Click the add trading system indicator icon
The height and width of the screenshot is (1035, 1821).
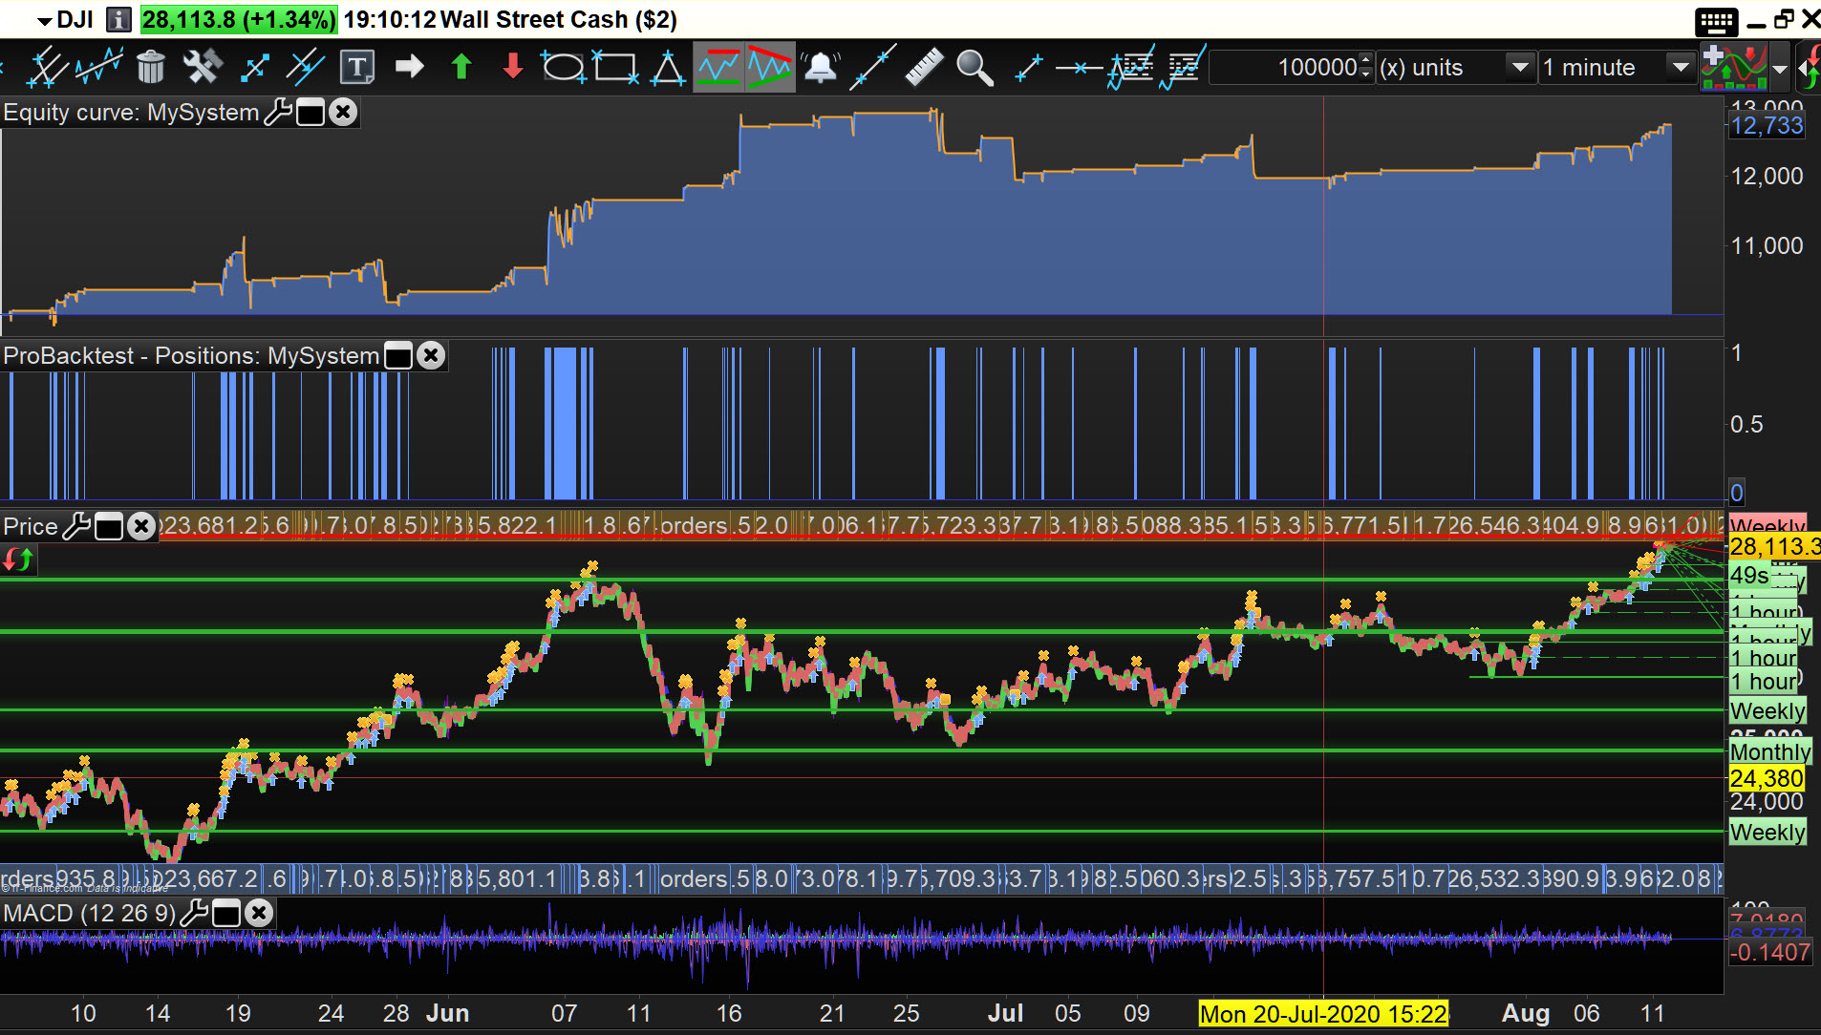(x=1734, y=68)
